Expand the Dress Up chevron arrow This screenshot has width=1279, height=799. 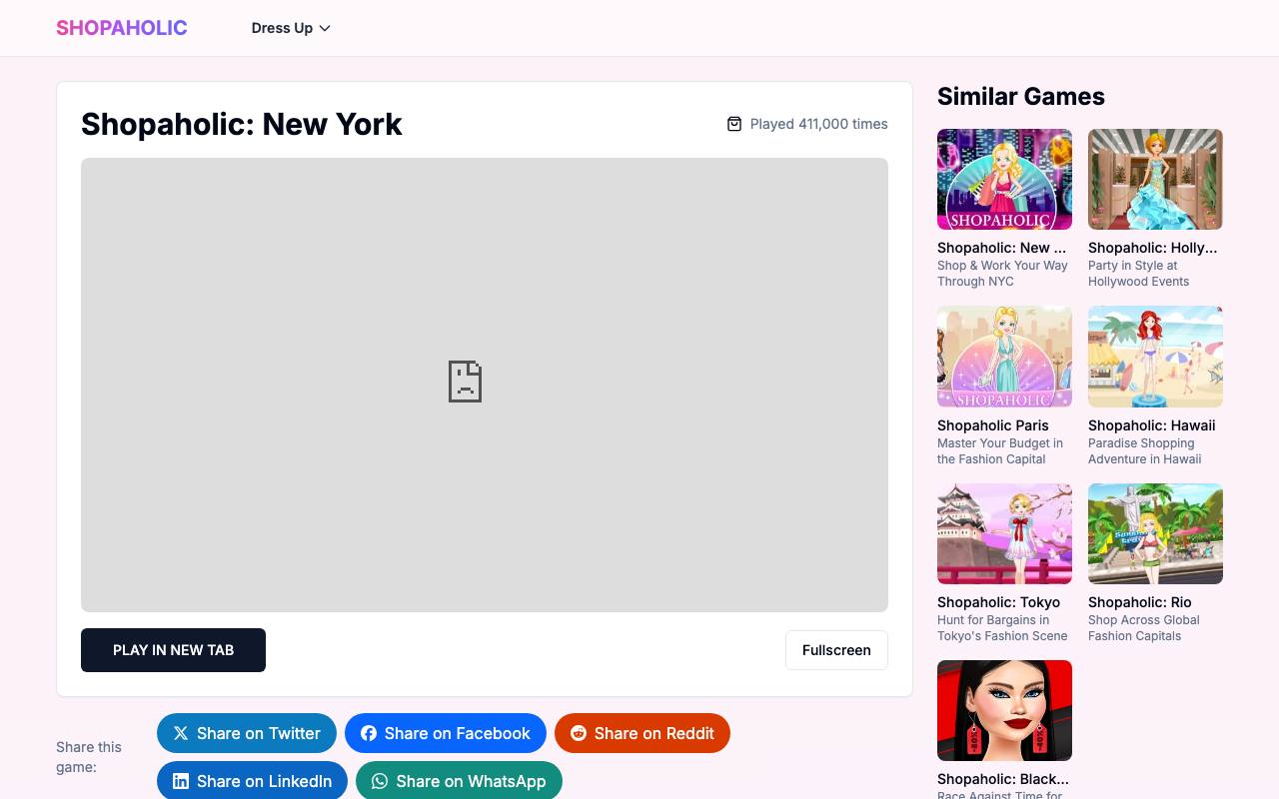pos(325,28)
